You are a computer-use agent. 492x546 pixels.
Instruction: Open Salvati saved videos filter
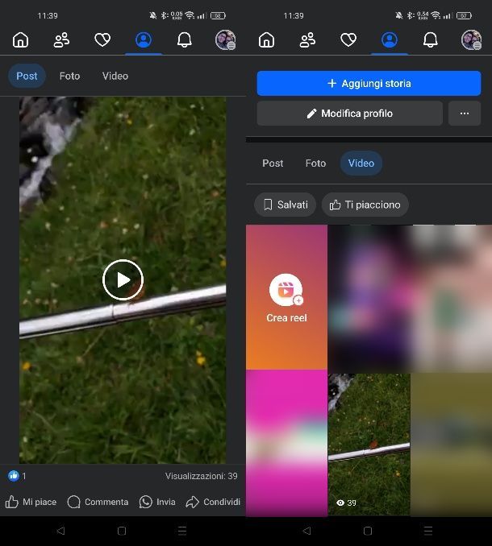(x=286, y=205)
